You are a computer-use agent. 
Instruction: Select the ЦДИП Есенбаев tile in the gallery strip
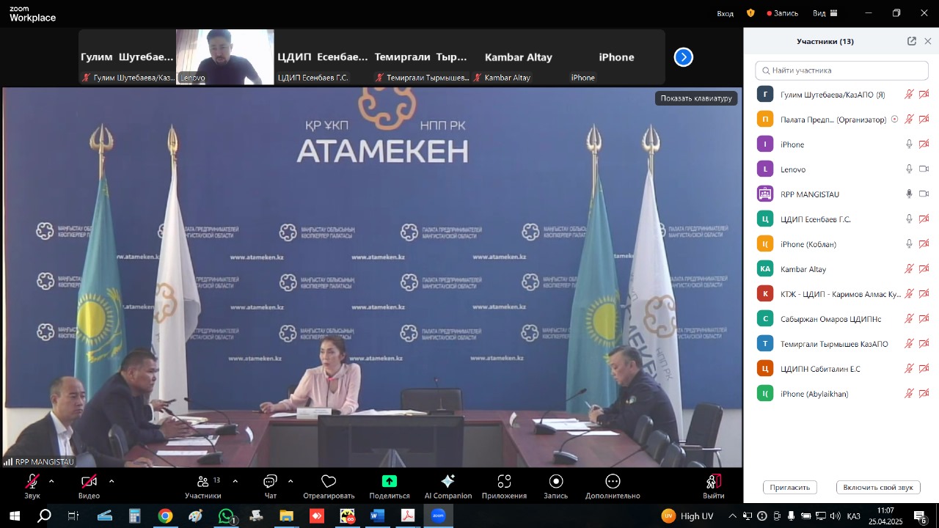click(323, 57)
